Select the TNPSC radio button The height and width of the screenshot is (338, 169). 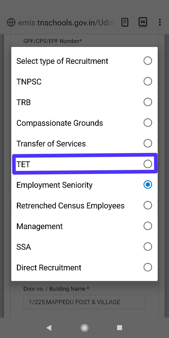click(x=148, y=81)
